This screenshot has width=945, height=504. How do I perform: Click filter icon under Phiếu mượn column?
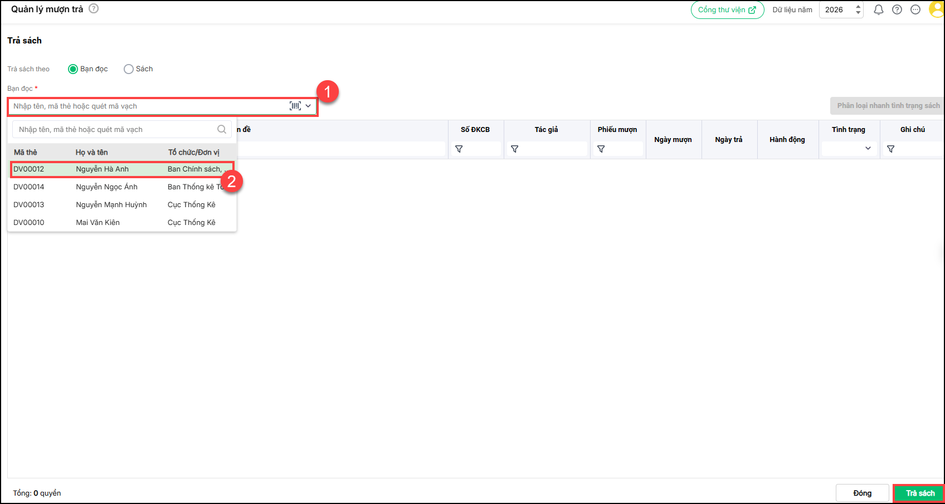(x=601, y=149)
